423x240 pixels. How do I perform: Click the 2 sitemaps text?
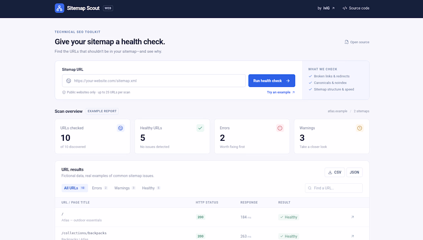click(x=361, y=111)
